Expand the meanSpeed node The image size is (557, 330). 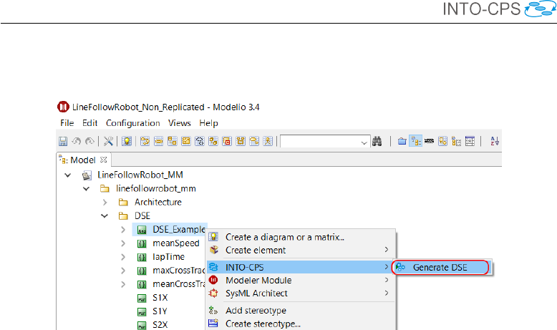click(x=123, y=243)
